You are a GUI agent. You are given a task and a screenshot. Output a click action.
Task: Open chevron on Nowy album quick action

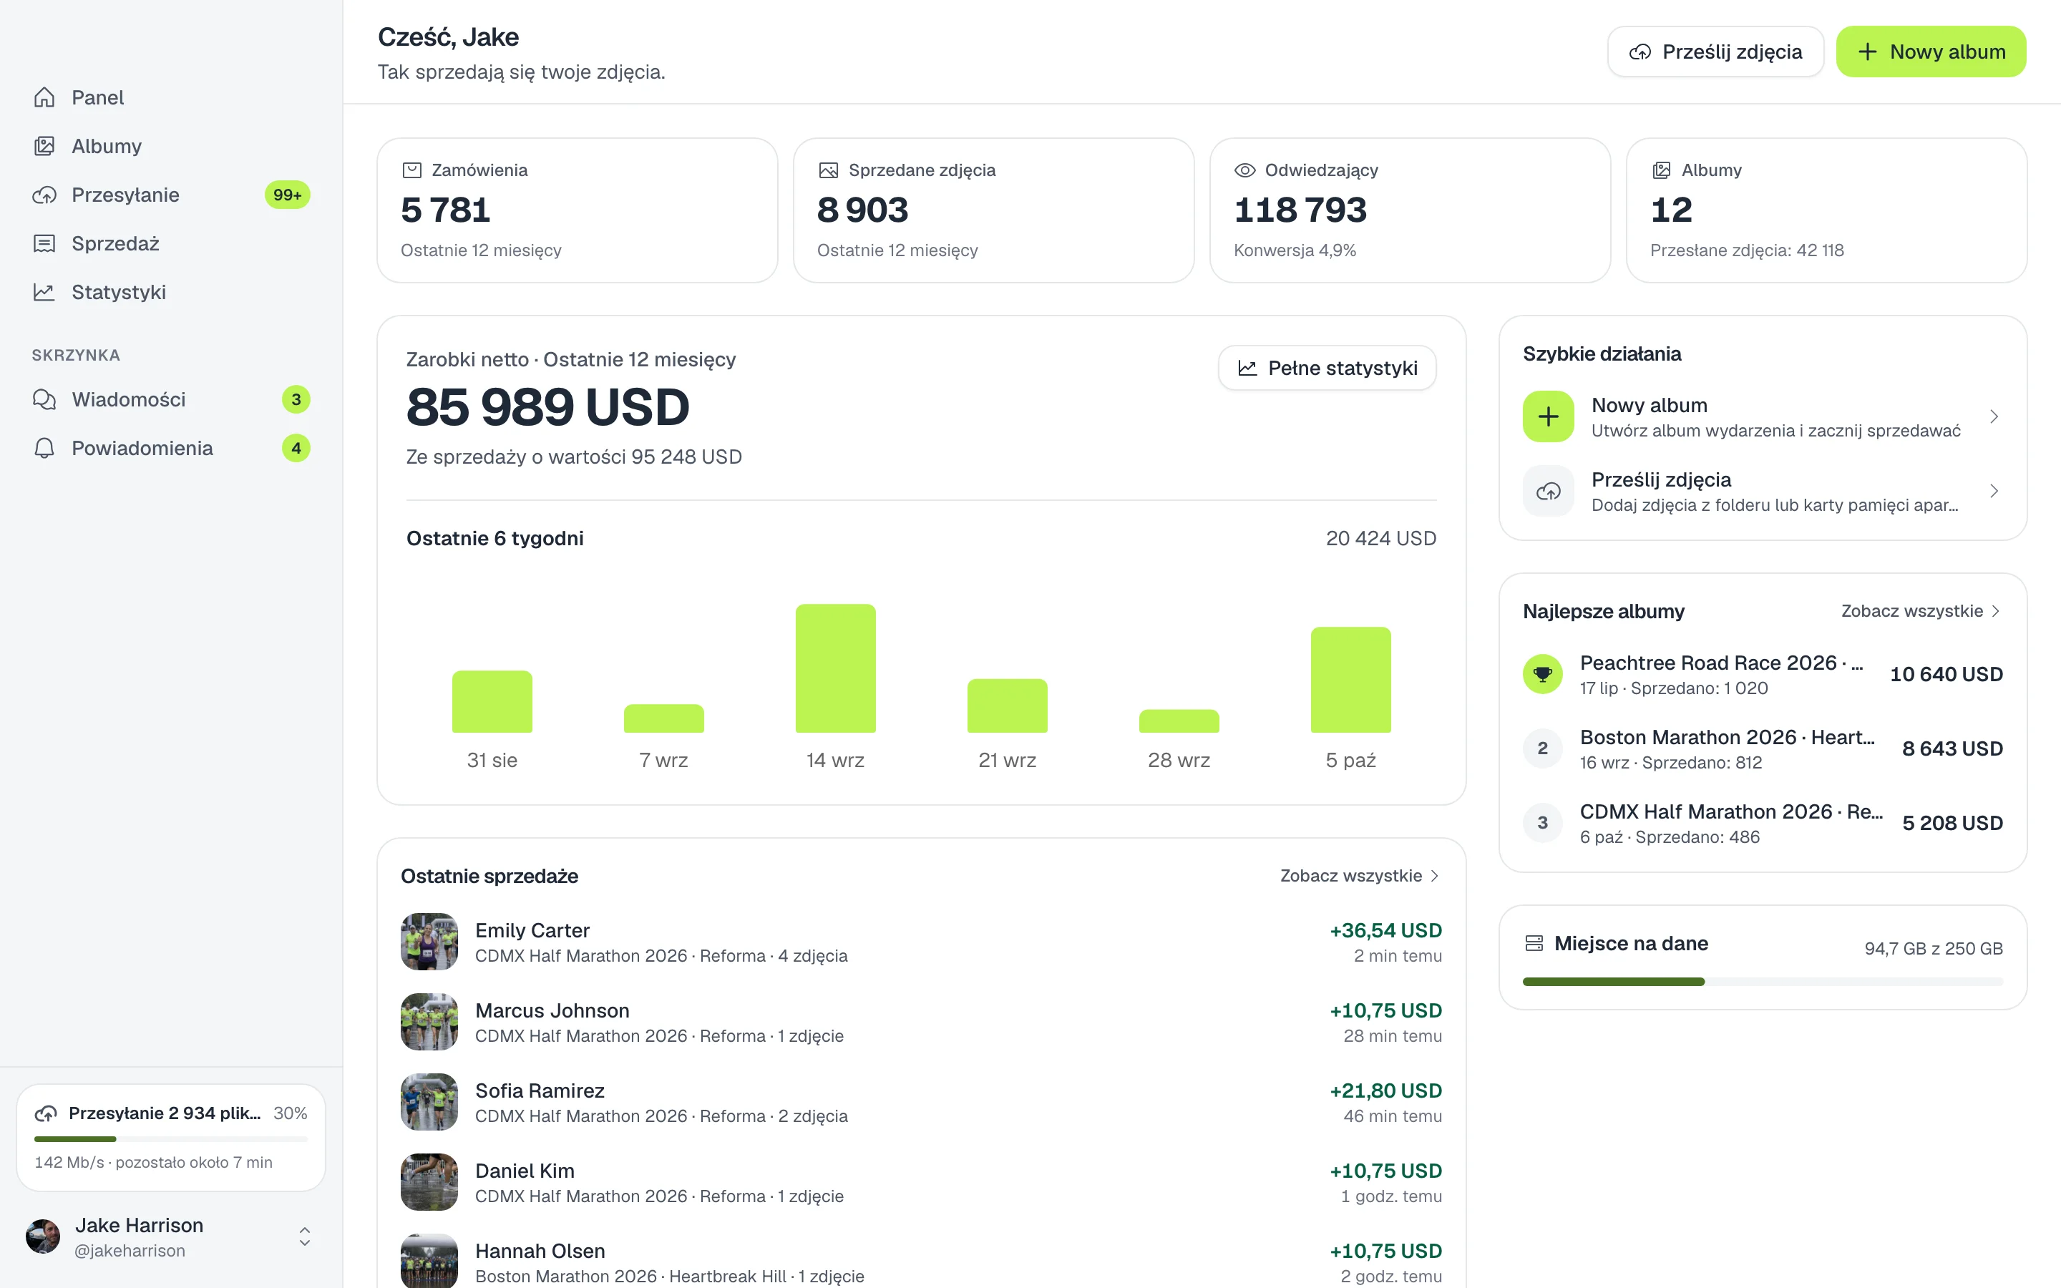click(x=1993, y=416)
